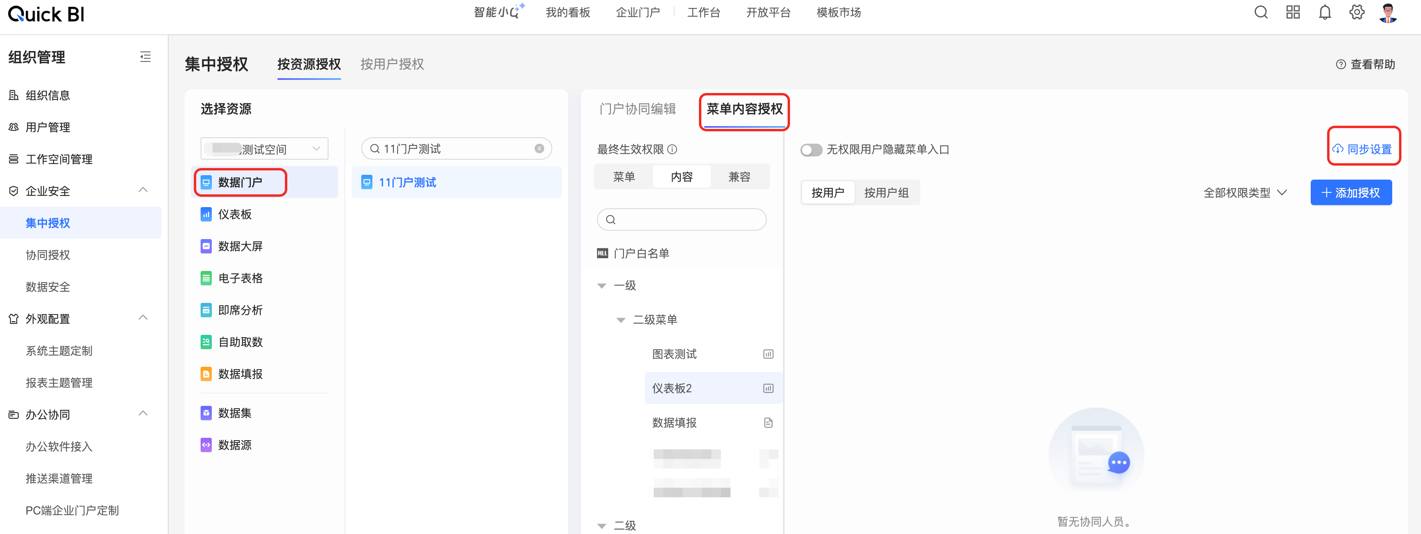Collapse the 二级菜单 tree node
The width and height of the screenshot is (1421, 534).
pos(621,320)
